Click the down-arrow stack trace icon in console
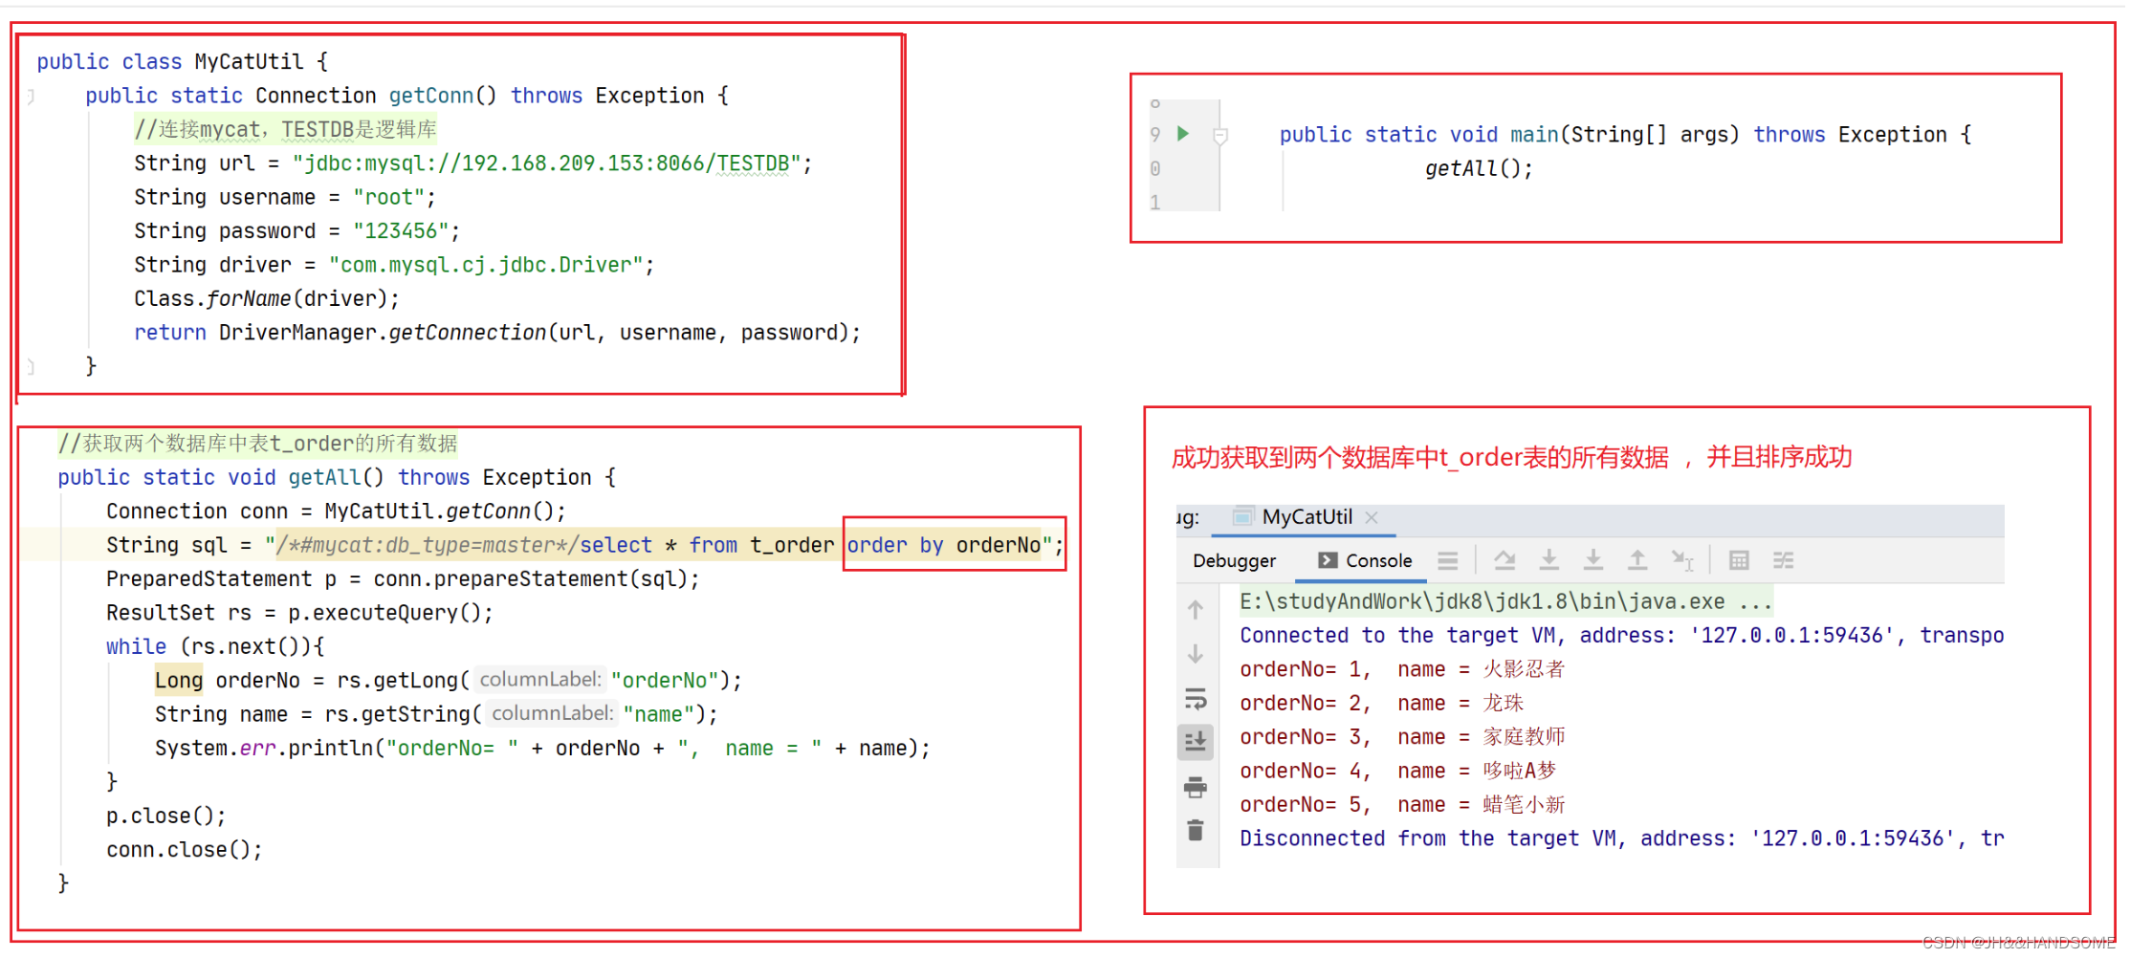Screen dimensions: 2130x958 (1196, 655)
